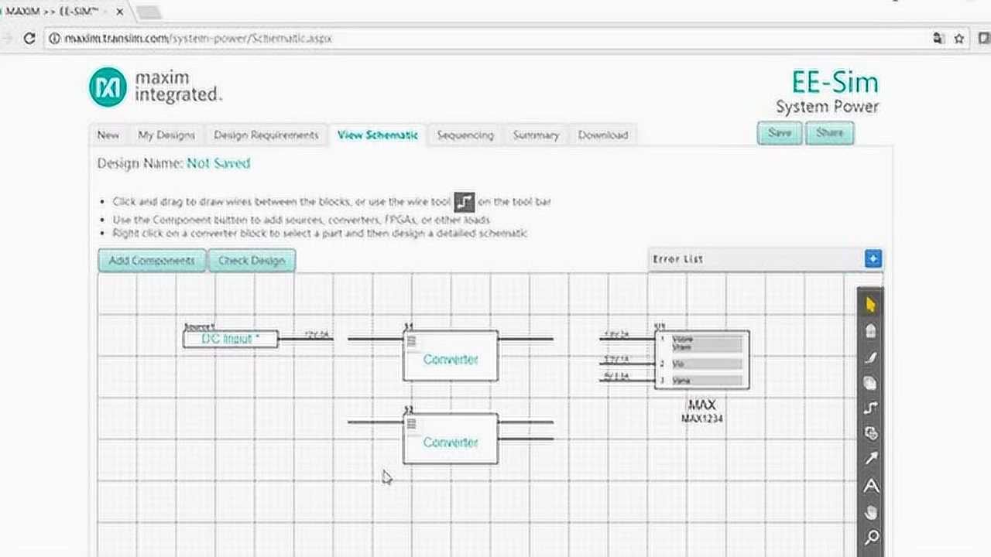The width and height of the screenshot is (991, 557).
Task: Click the Add Components button
Action: pos(152,261)
